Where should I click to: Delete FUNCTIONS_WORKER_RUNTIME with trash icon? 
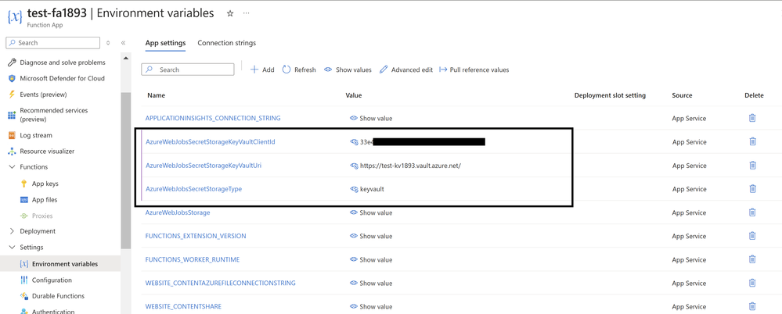coord(752,259)
